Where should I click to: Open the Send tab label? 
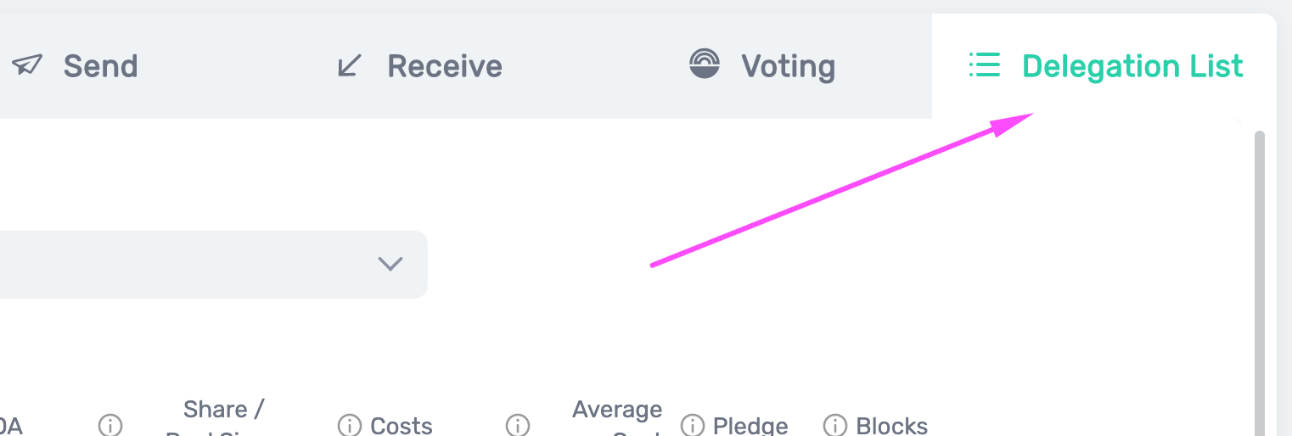click(x=100, y=66)
